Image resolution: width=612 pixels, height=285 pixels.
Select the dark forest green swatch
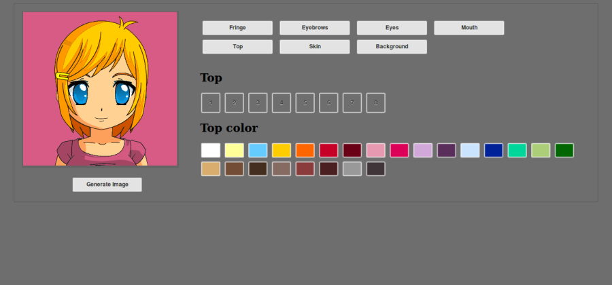[x=564, y=150]
